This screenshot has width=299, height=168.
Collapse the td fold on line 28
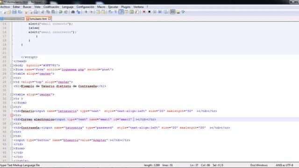(x=12, y=82)
